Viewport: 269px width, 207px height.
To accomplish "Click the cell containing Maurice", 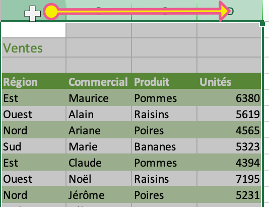I will click(99, 97).
